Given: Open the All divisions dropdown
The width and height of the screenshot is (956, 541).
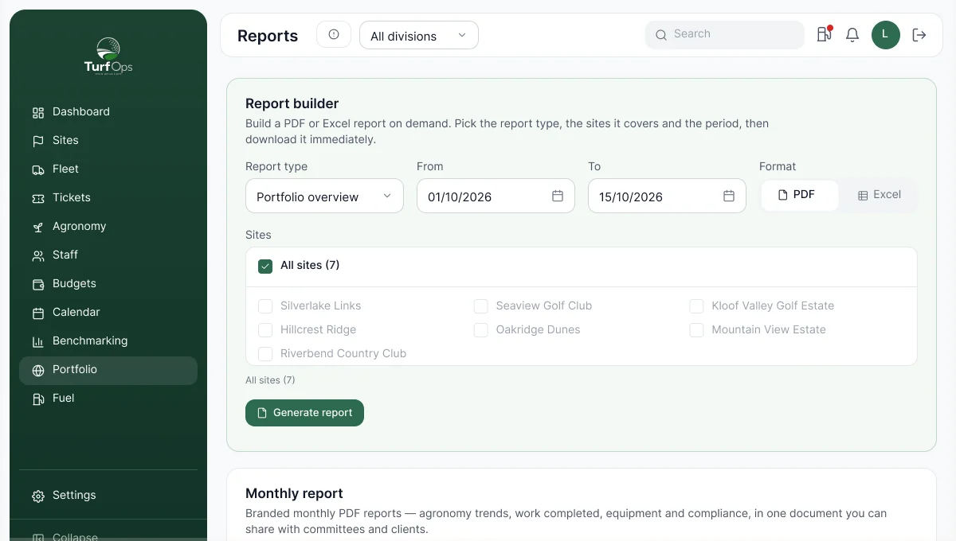Looking at the screenshot, I should point(419,35).
